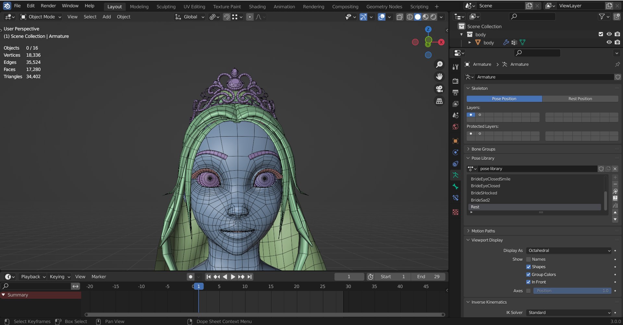
Task: Disable the In Front checkbox
Action: [x=528, y=282]
